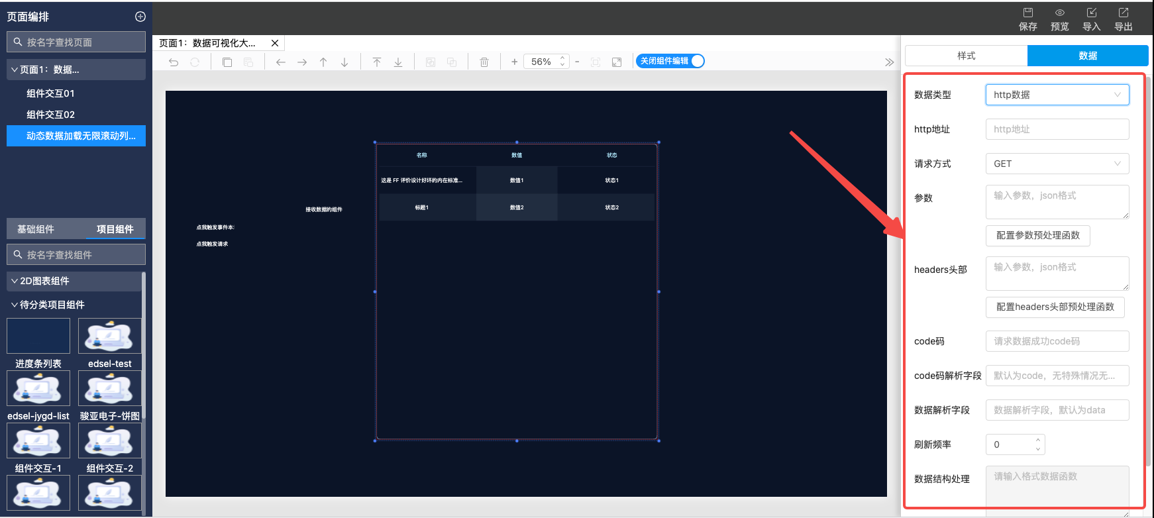
Task: Click the http地址 input field
Action: pos(1057,129)
